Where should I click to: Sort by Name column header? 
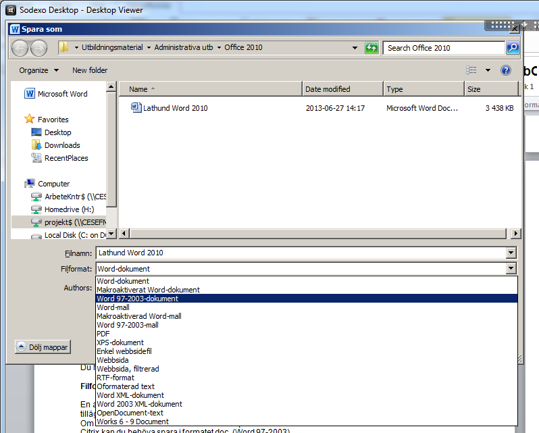click(x=210, y=89)
